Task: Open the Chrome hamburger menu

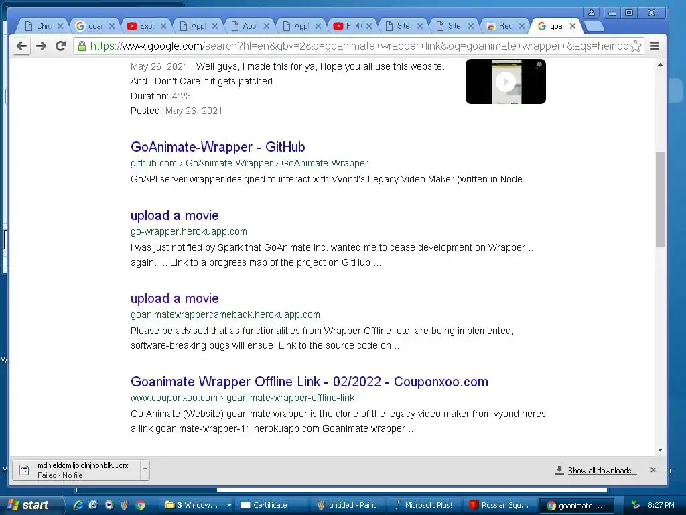Action: pyautogui.click(x=655, y=46)
